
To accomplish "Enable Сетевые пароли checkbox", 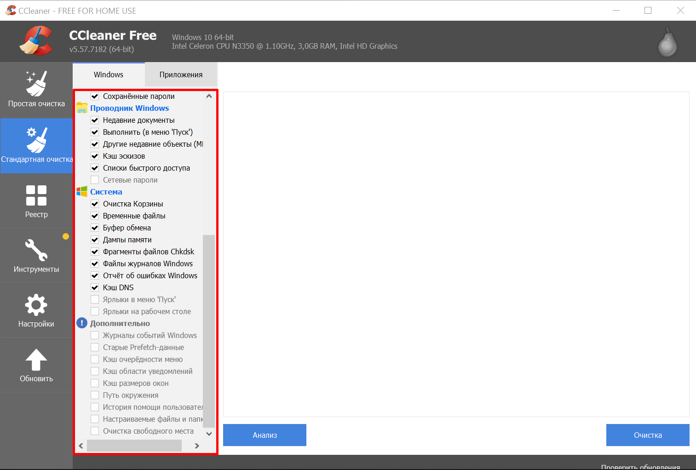I will (95, 180).
